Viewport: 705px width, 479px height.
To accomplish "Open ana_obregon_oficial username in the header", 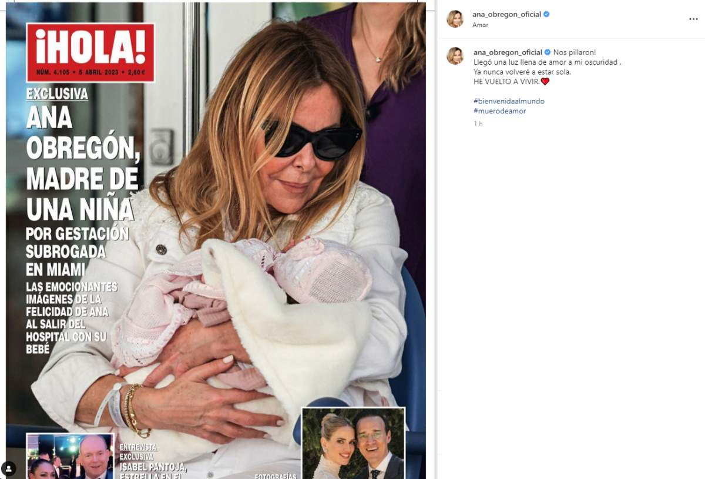I will pyautogui.click(x=506, y=14).
